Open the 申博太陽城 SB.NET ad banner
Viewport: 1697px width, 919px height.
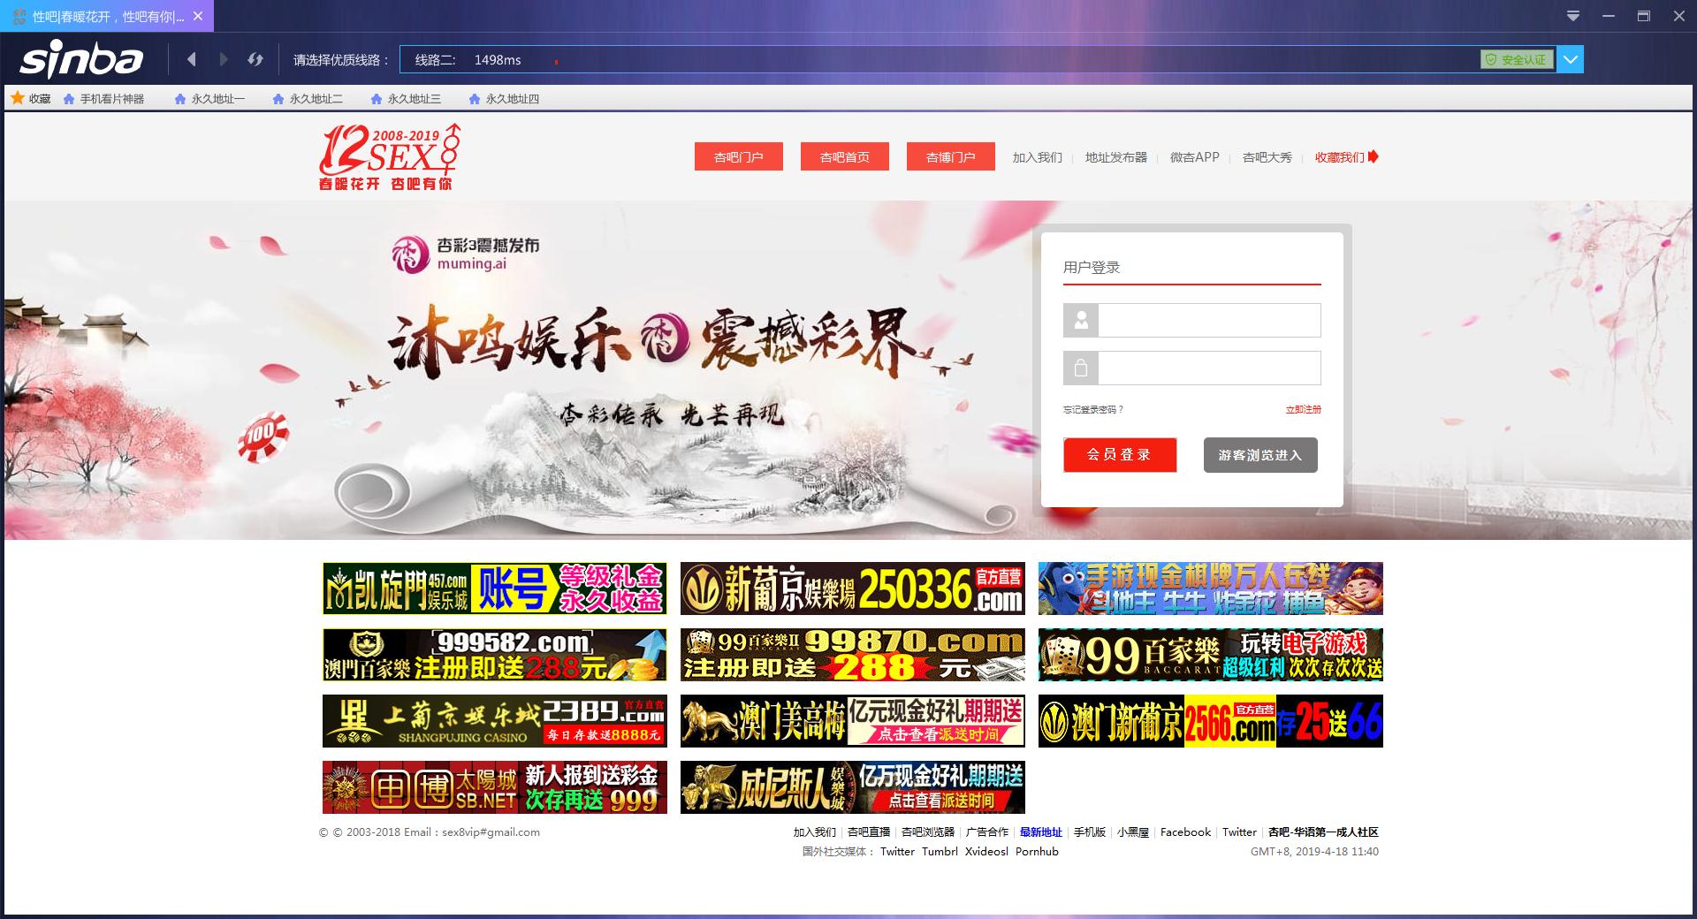tap(495, 787)
